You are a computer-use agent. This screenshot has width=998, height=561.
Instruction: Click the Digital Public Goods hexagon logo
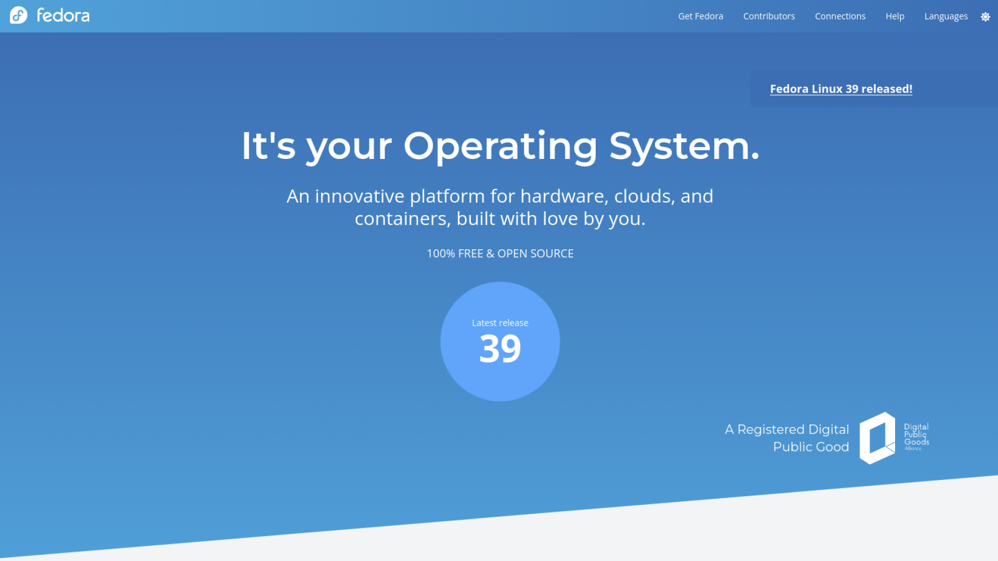tap(877, 437)
